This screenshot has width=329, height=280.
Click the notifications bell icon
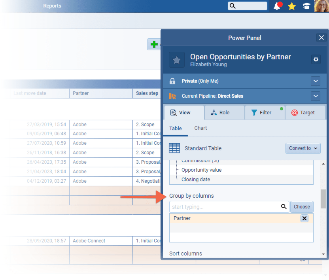click(277, 6)
